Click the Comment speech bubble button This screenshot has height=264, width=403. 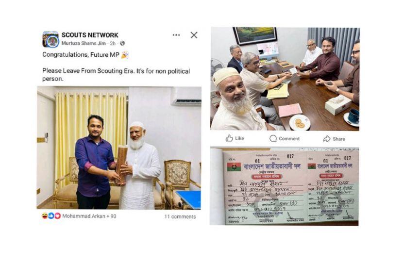tap(285, 139)
